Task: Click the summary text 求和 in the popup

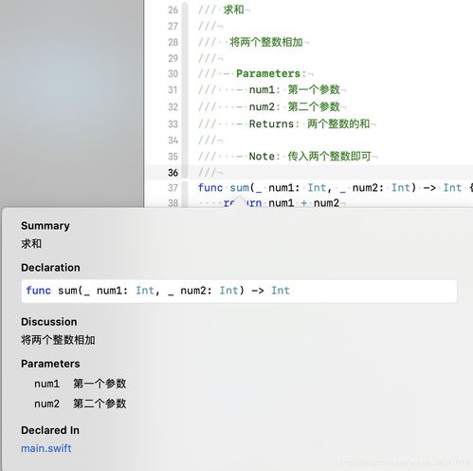Action: click(x=31, y=244)
